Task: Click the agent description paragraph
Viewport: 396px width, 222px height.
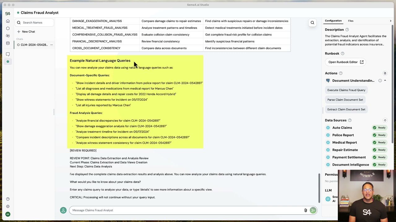Action: [355, 40]
